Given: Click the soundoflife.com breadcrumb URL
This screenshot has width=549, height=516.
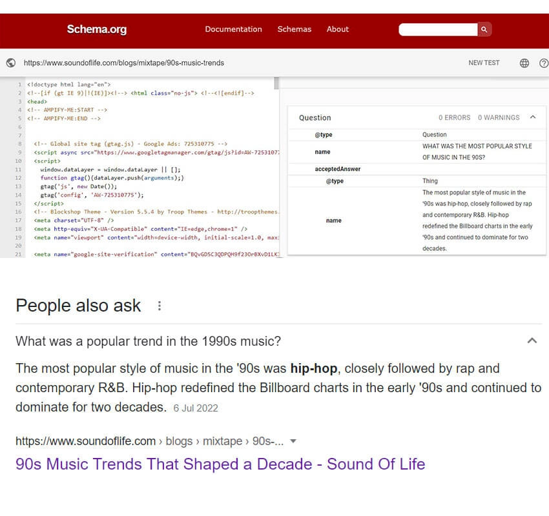Looking at the screenshot, I should [149, 441].
